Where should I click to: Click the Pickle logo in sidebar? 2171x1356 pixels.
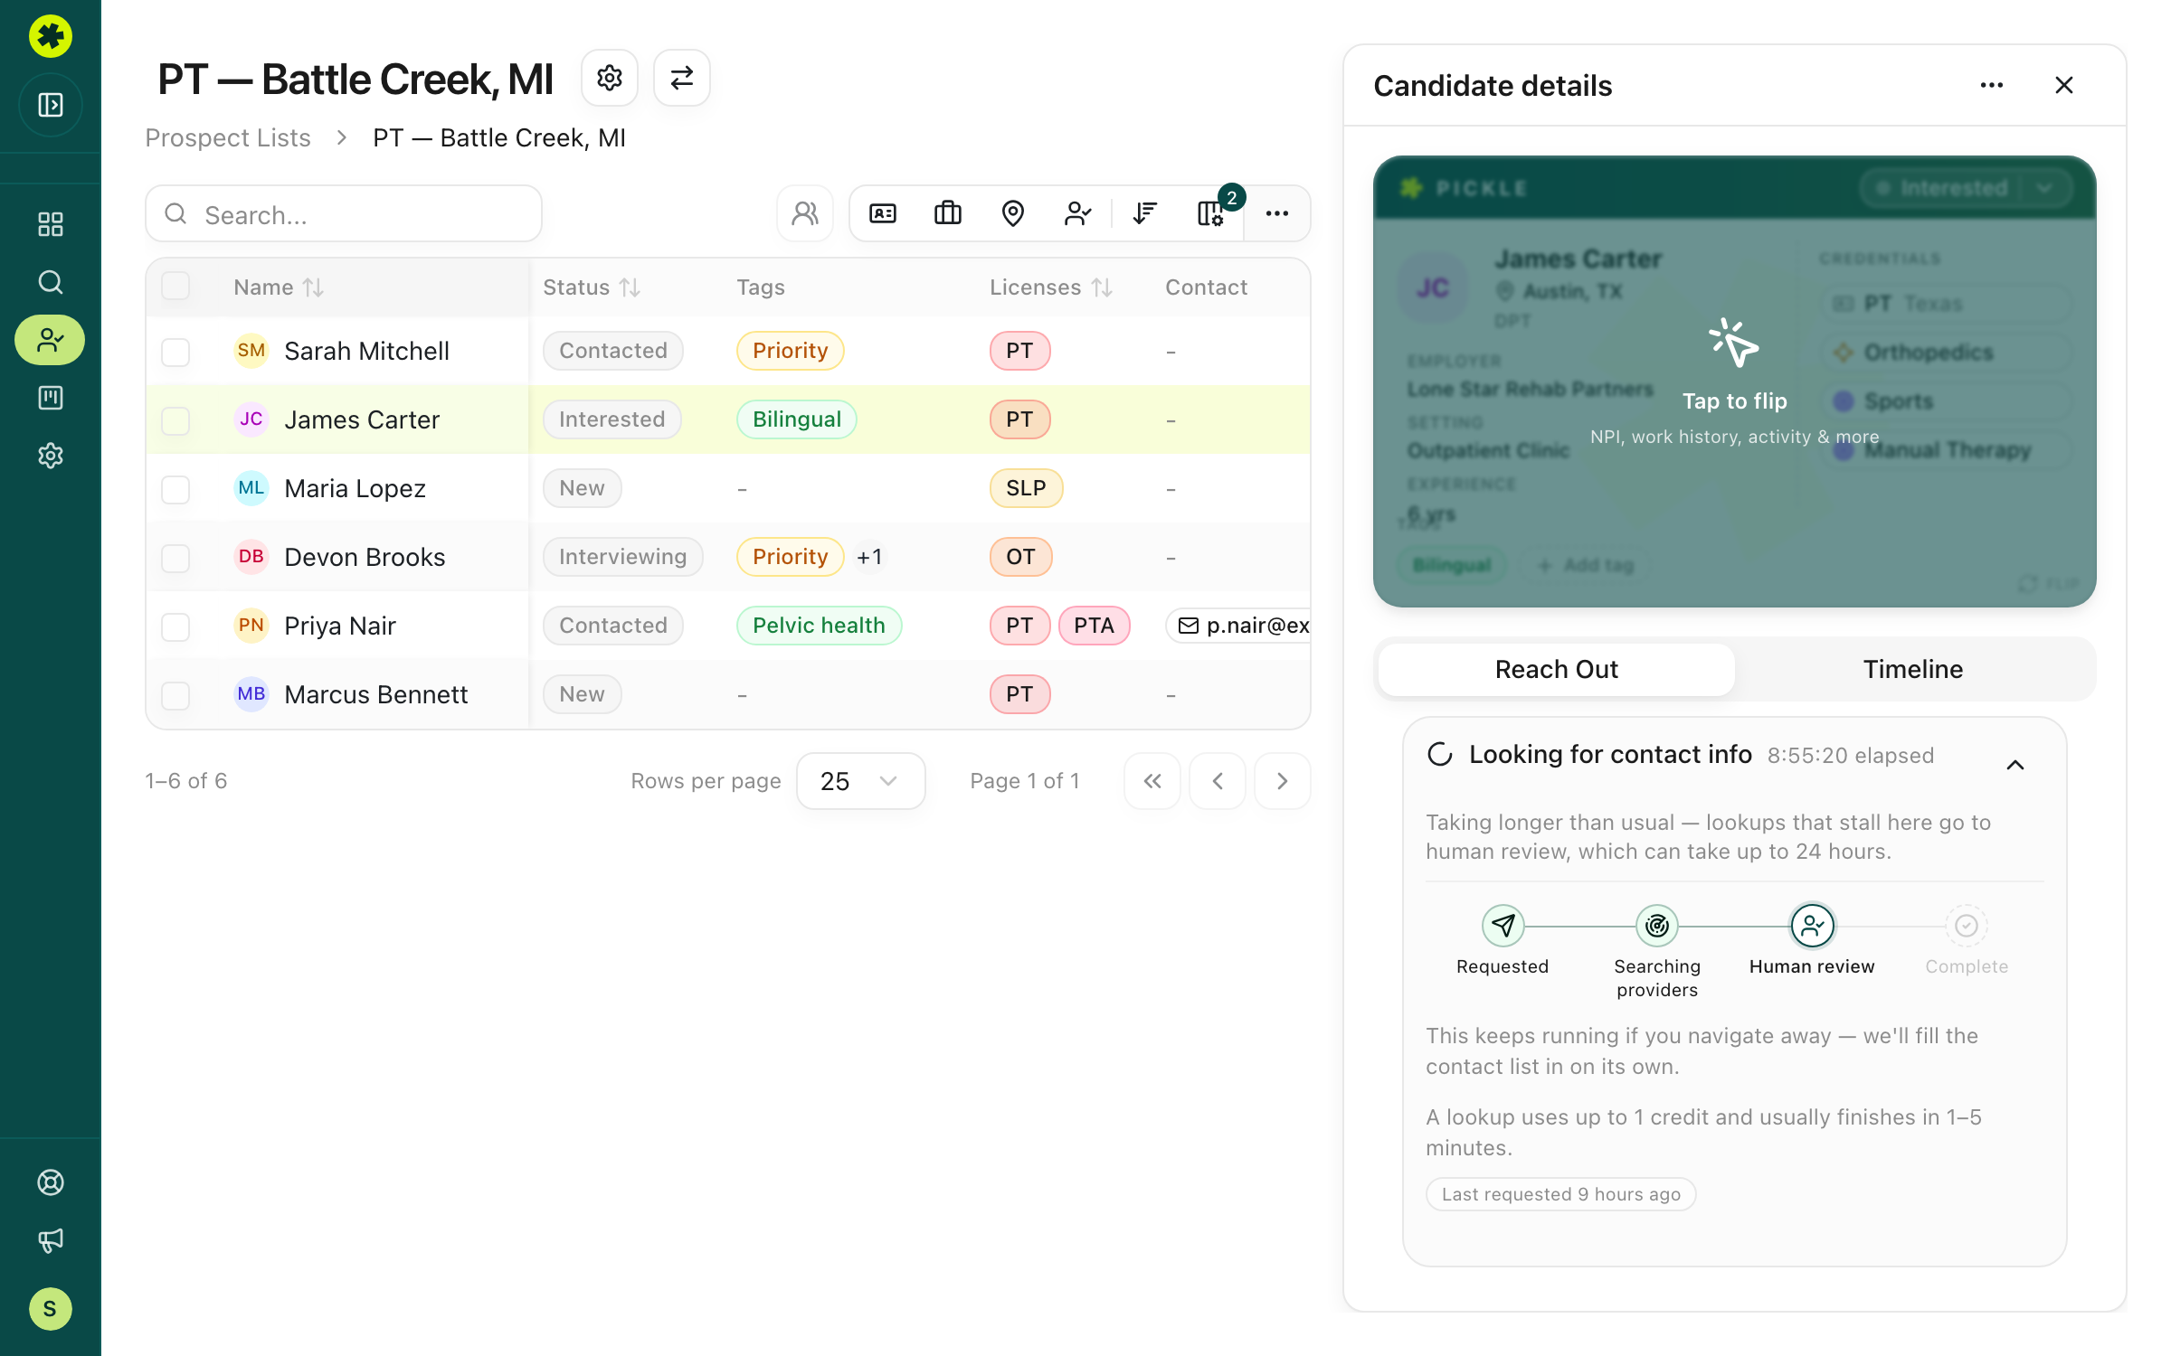pyautogui.click(x=51, y=36)
